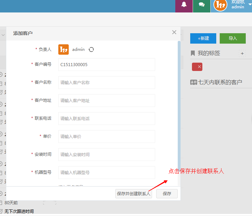Focus the 客户名称 input field
Viewport: 252px width, 216px height.
pyautogui.click(x=107, y=83)
